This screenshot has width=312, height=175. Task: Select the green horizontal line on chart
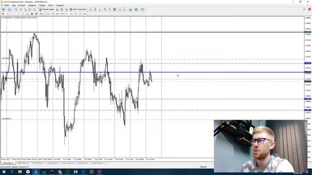(x=152, y=32)
